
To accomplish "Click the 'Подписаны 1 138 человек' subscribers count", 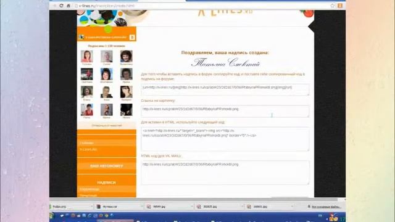I will [x=106, y=46].
